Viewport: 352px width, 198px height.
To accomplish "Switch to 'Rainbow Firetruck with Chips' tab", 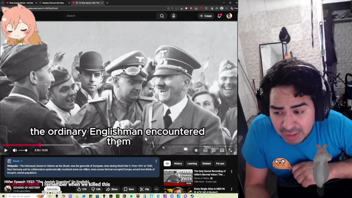I will (x=53, y=3).
